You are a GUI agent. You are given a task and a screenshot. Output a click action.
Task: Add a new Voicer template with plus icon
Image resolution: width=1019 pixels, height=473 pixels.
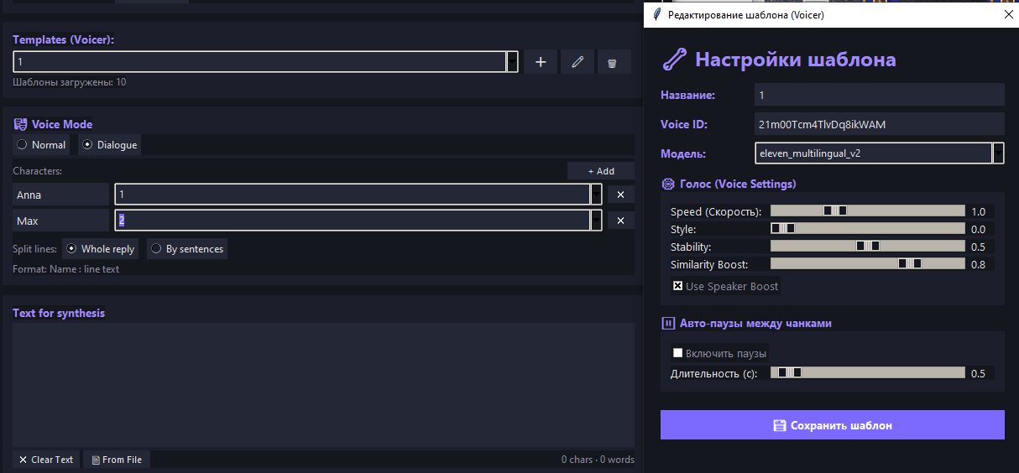(x=541, y=62)
